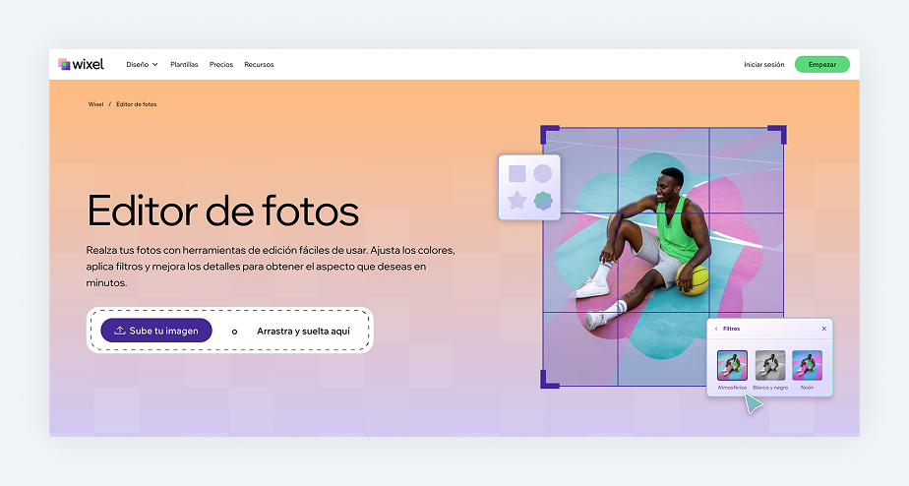Click the Wixel logo
909x486 pixels.
(81, 64)
